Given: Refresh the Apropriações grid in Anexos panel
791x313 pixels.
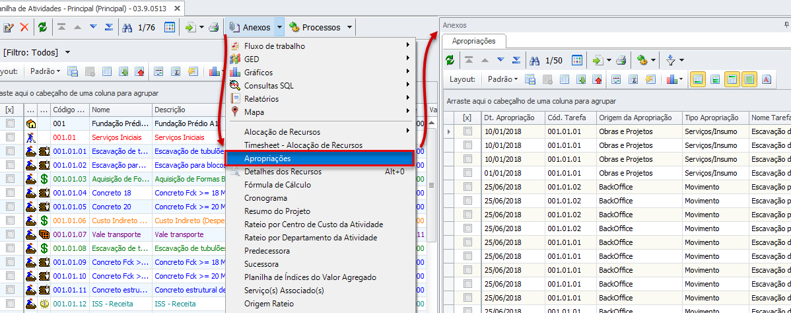Looking at the screenshot, I should 450,61.
